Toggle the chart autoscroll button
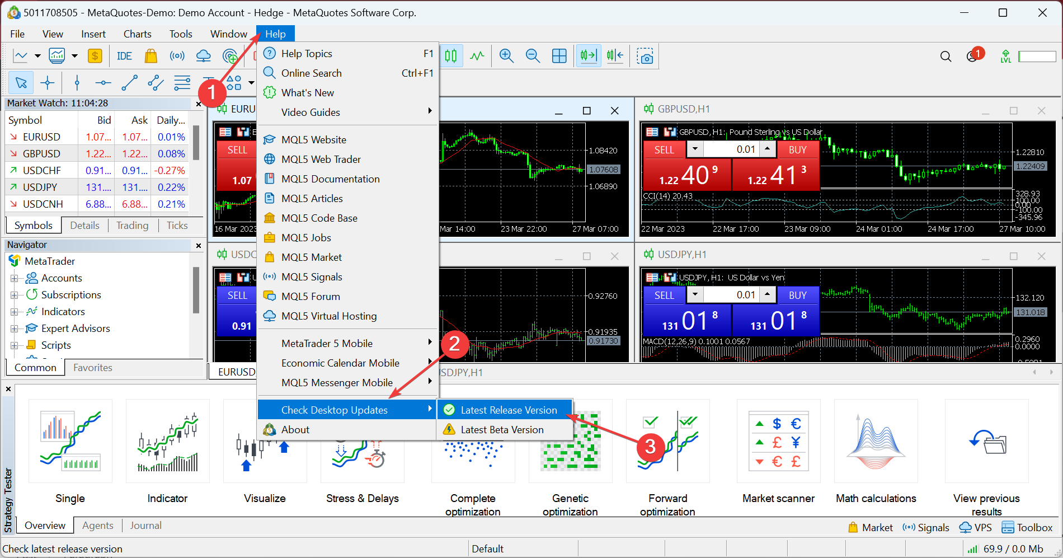 point(589,56)
